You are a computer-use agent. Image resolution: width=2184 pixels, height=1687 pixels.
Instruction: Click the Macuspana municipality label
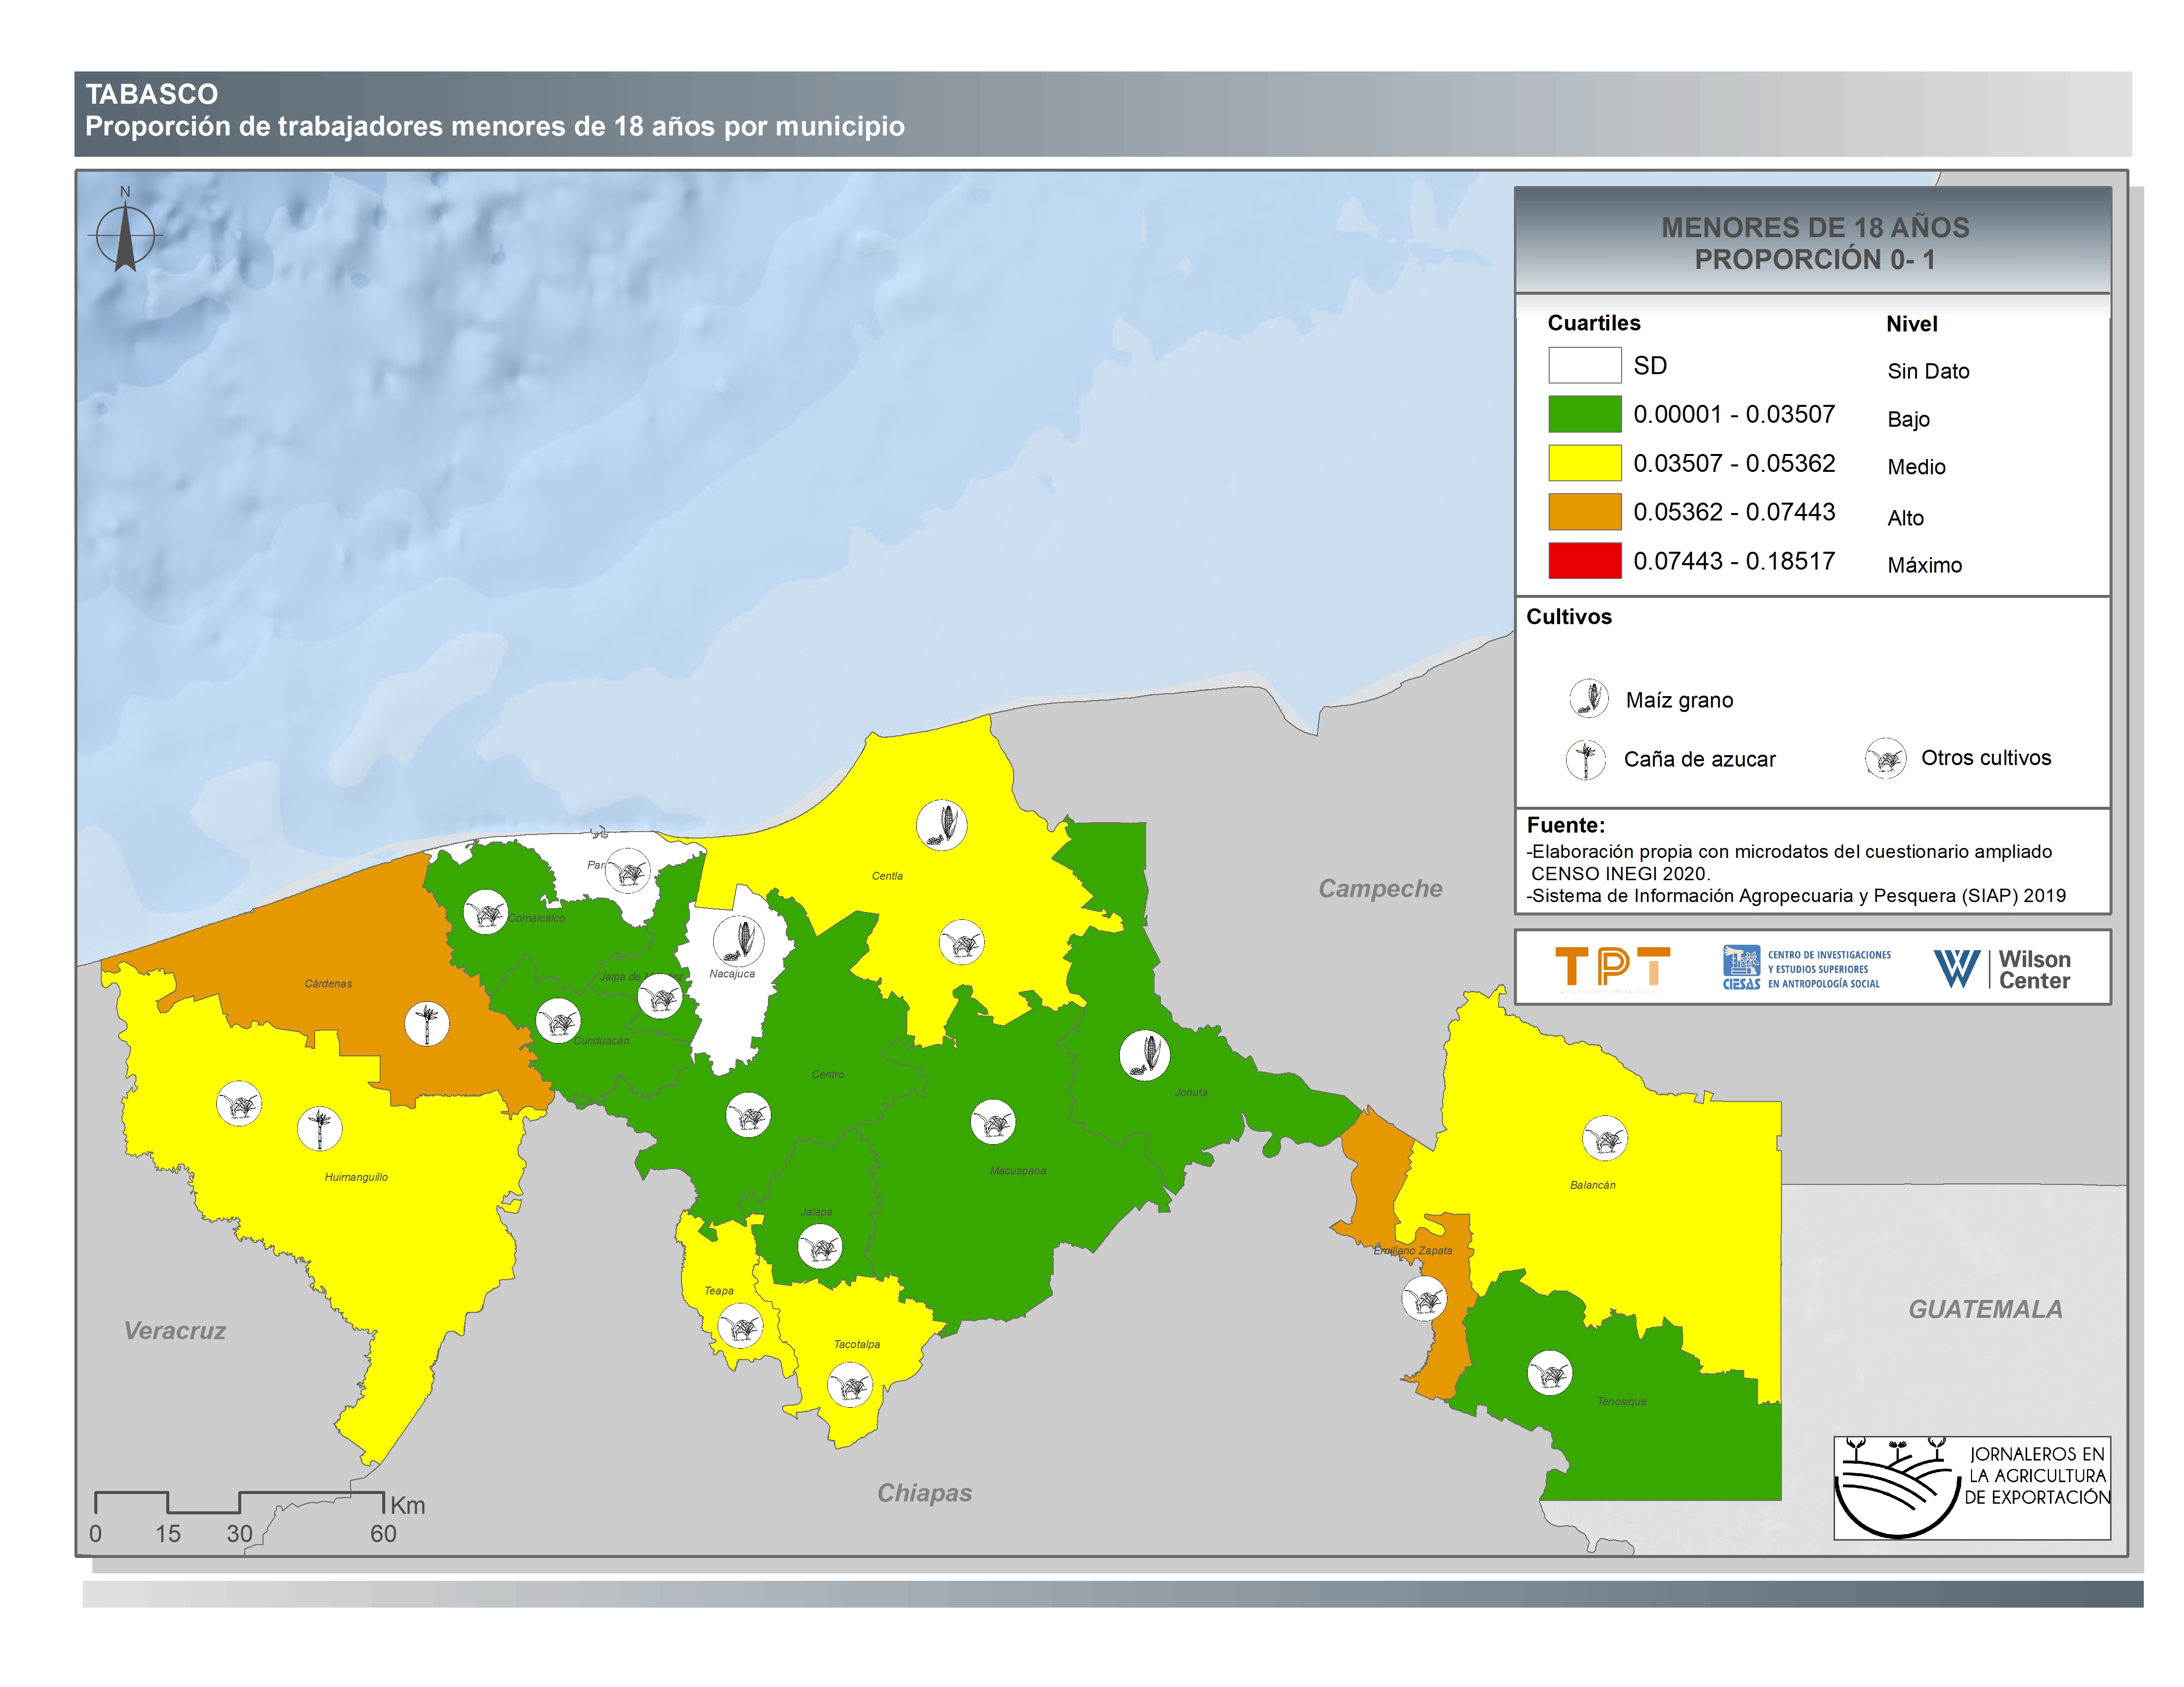(1017, 1170)
